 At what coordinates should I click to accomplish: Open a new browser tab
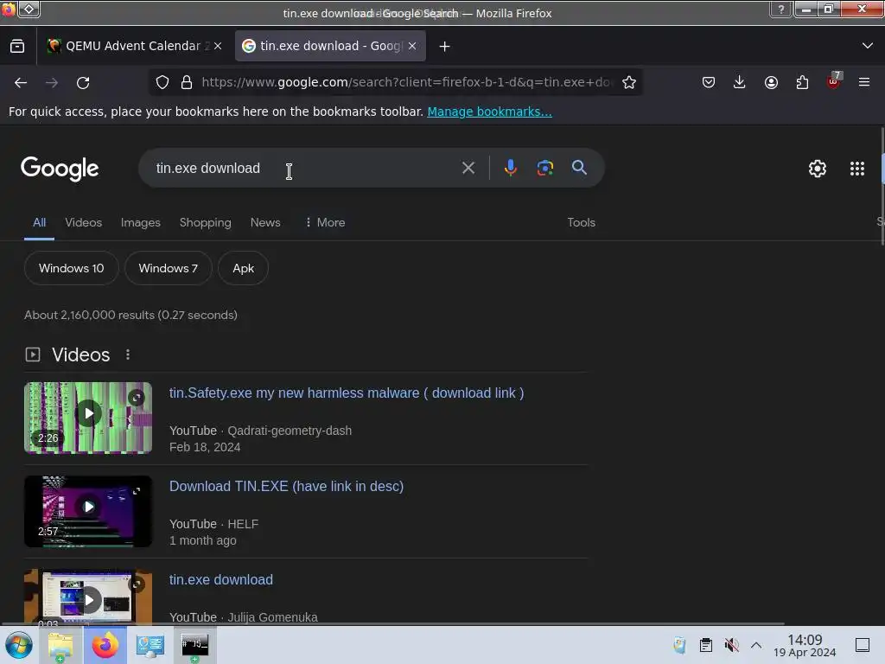coord(445,47)
